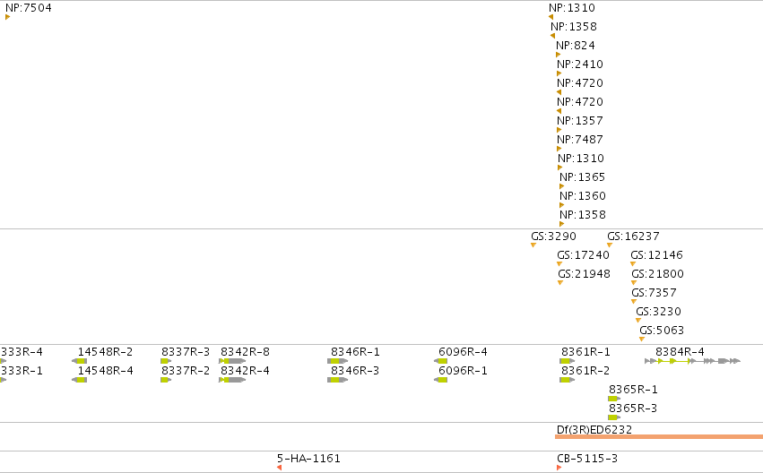Click the NP:7487 insertion triangle
The width and height of the screenshot is (763, 473).
[559, 150]
